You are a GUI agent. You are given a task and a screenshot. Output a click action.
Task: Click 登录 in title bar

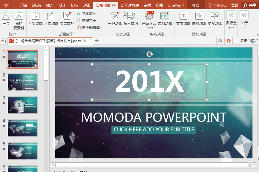pos(235,5)
